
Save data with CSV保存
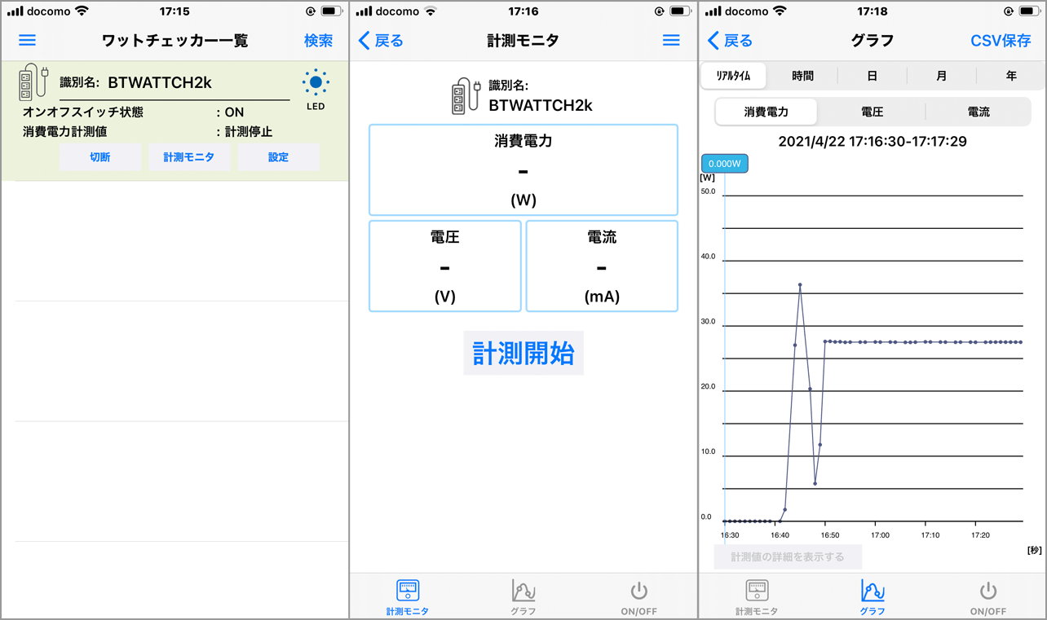(1001, 41)
